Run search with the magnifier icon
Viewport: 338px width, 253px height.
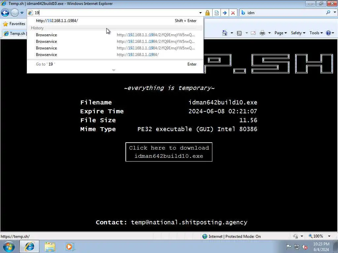328,13
